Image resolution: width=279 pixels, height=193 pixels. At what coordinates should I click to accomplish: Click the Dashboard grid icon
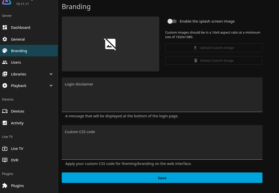click(x=5, y=28)
